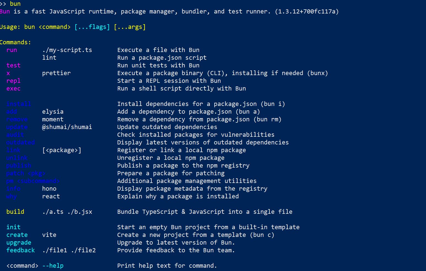Click the './my-script.ts' example argument
The image size is (426, 271).
tap(67, 50)
